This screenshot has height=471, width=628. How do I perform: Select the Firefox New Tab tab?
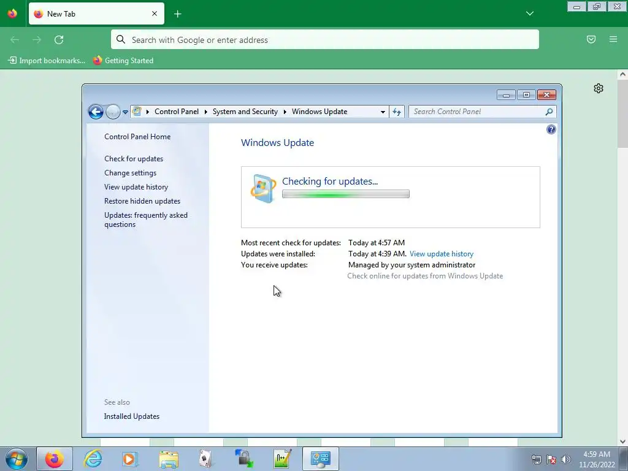pos(96,13)
